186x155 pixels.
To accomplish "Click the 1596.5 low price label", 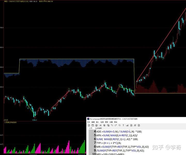I will point(34,120).
